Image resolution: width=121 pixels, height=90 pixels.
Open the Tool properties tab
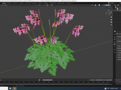tap(114, 34)
